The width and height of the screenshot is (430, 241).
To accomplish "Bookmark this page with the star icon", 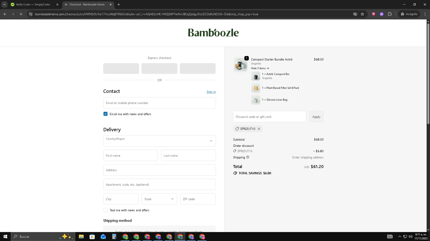I will click(x=362, y=14).
